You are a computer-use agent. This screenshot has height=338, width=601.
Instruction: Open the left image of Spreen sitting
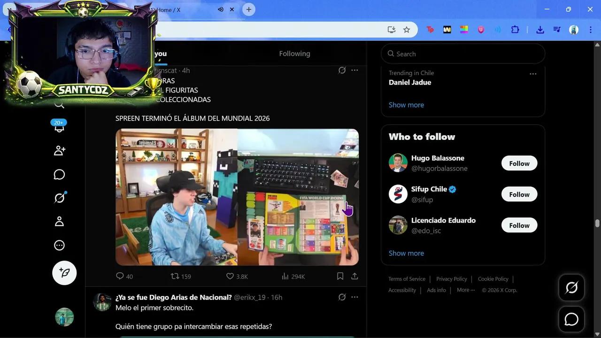[x=177, y=197]
